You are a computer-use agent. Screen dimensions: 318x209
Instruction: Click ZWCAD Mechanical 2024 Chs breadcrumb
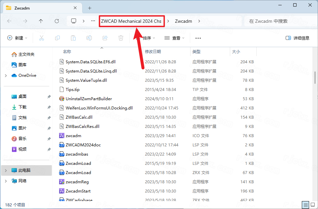click(131, 21)
